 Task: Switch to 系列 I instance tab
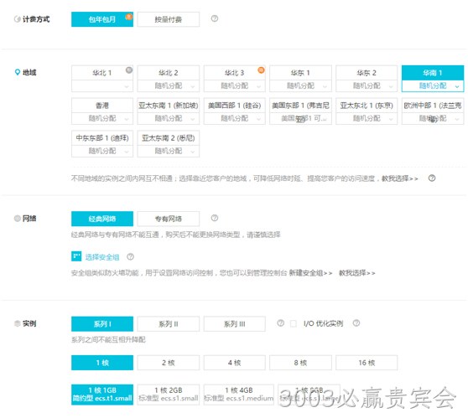(102, 324)
